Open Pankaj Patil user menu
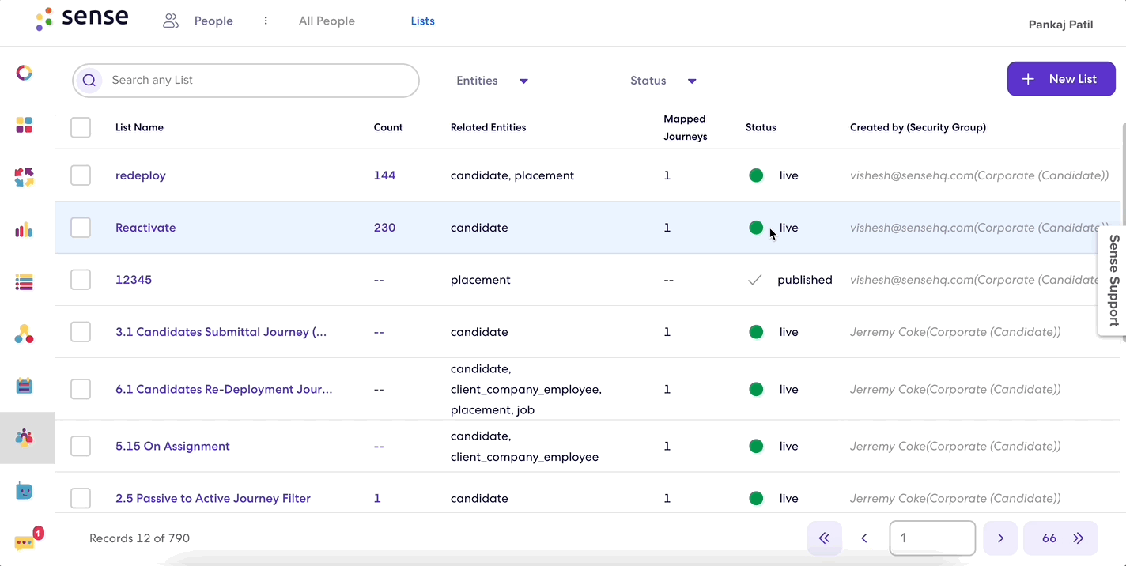1126x566 pixels. (1060, 25)
